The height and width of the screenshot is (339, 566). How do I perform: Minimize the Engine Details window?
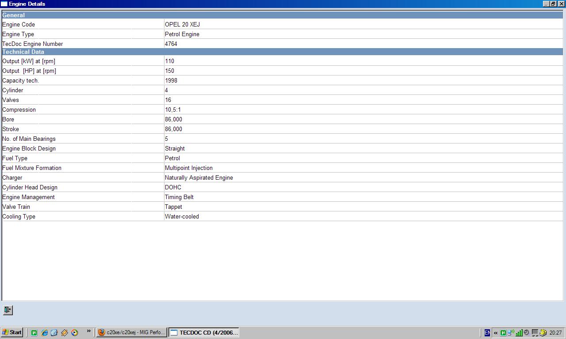pos(546,4)
